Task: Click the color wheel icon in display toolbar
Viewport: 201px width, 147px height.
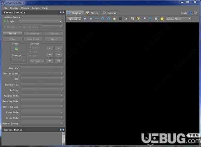Action: tap(114, 19)
